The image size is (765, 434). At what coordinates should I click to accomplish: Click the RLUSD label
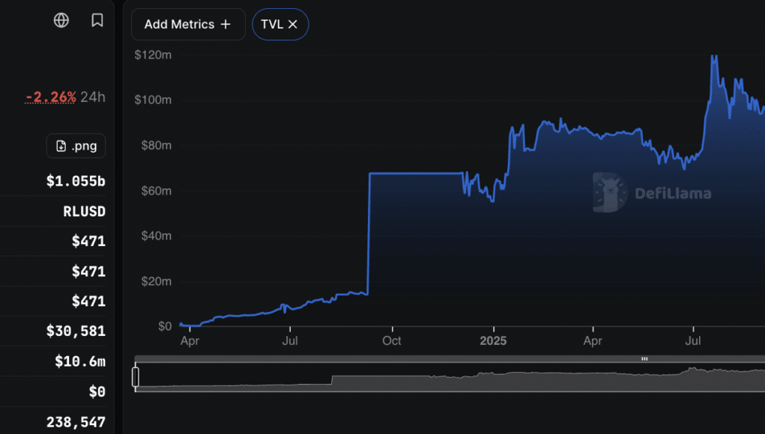(x=84, y=212)
